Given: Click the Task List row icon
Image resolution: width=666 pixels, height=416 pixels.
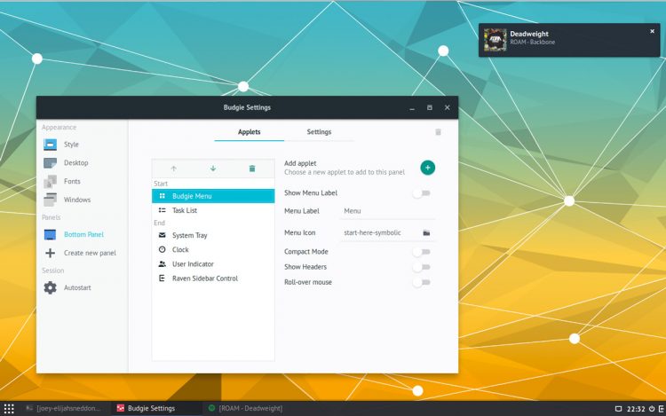Looking at the screenshot, I should point(162,210).
